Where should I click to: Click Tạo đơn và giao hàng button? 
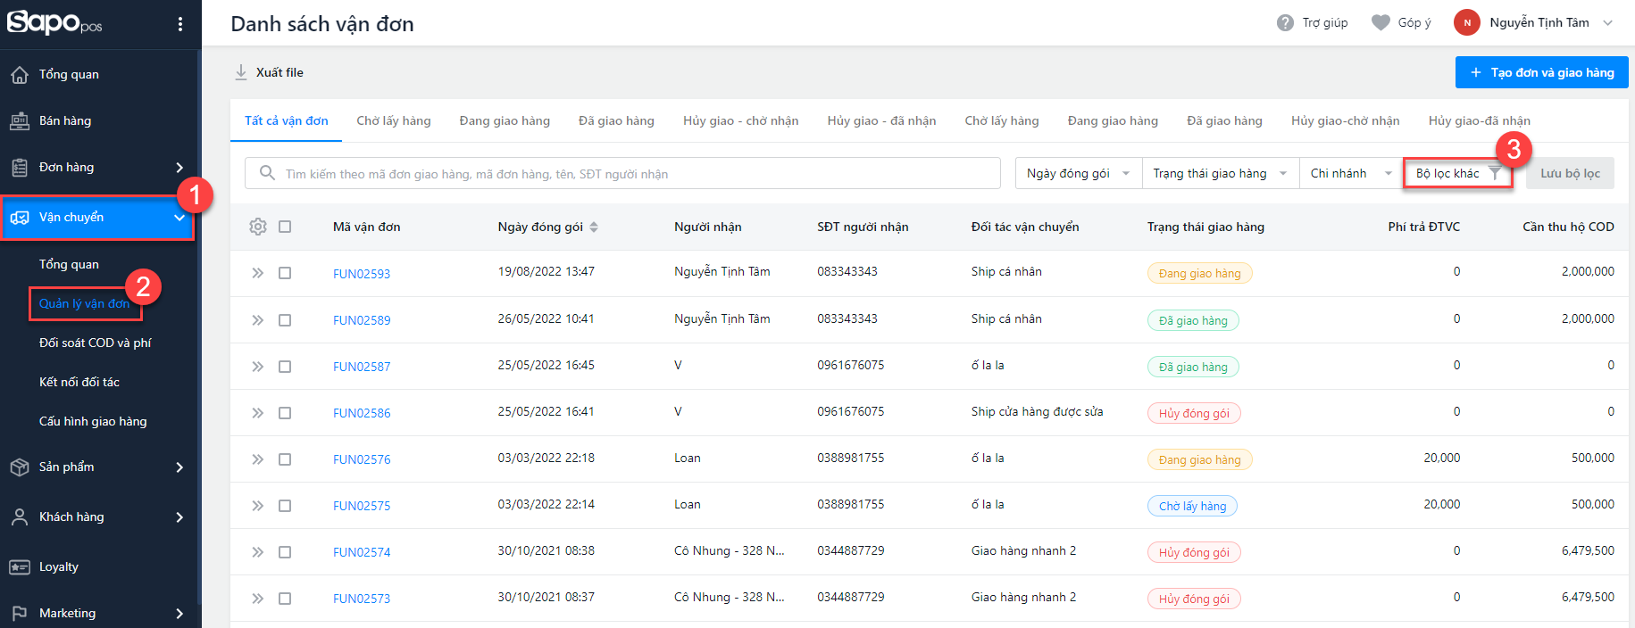click(x=1541, y=72)
